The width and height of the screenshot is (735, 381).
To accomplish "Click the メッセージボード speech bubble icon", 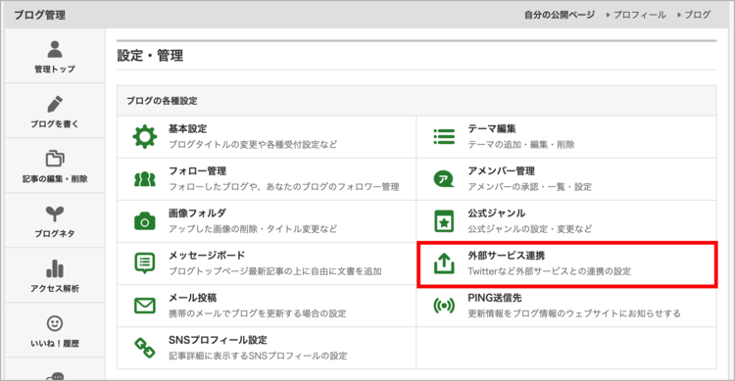I will point(145,262).
